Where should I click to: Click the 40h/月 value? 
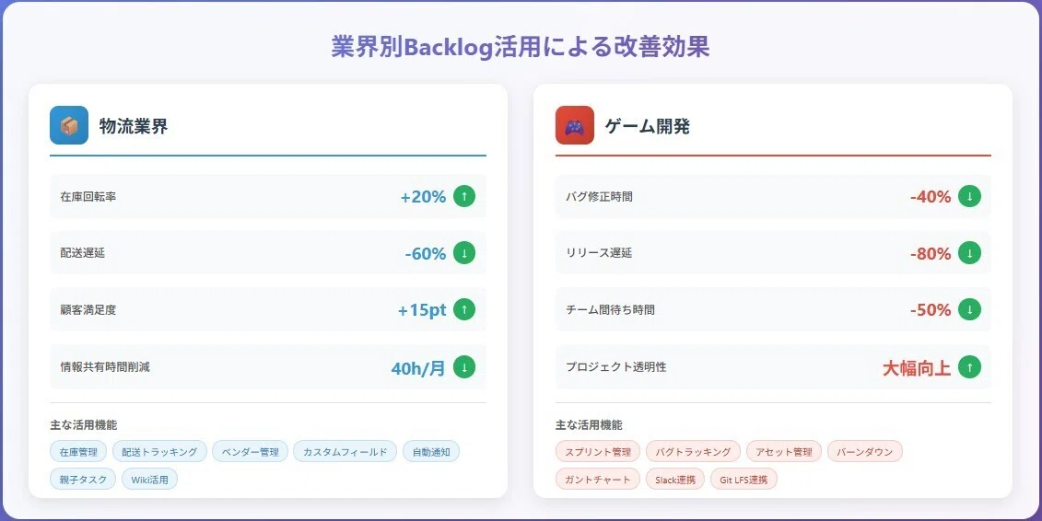tap(418, 368)
